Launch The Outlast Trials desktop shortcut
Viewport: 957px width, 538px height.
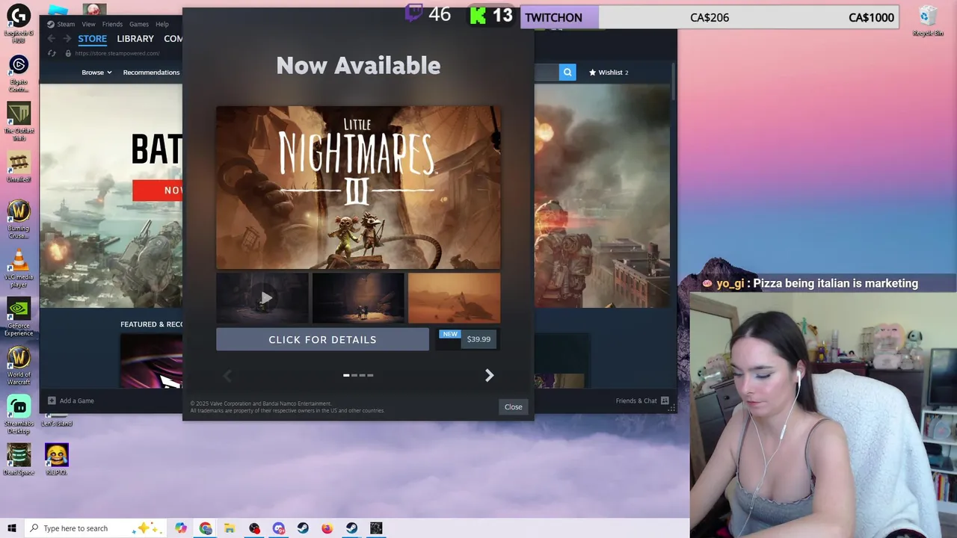pos(18,121)
